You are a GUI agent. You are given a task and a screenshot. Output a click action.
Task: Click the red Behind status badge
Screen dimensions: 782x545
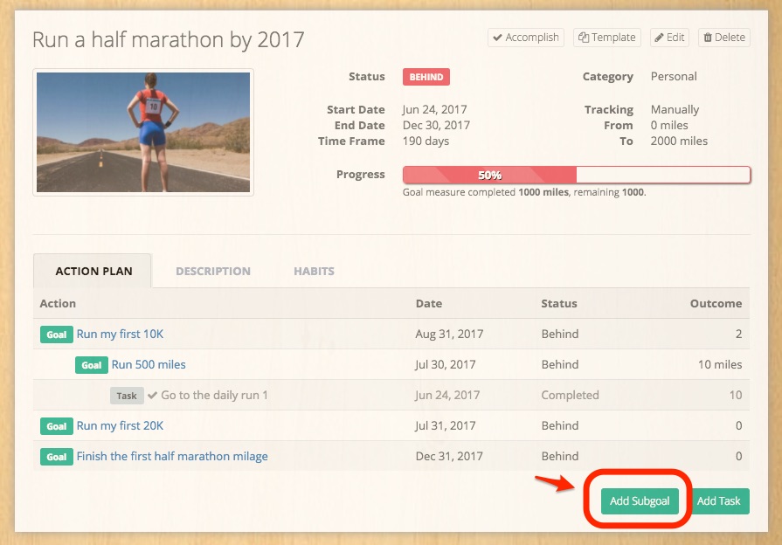pos(426,77)
